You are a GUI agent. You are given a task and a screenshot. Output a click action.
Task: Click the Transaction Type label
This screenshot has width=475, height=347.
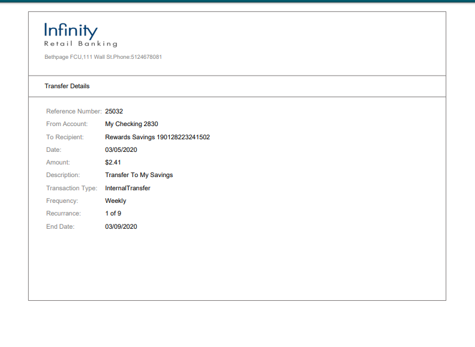[x=71, y=189]
